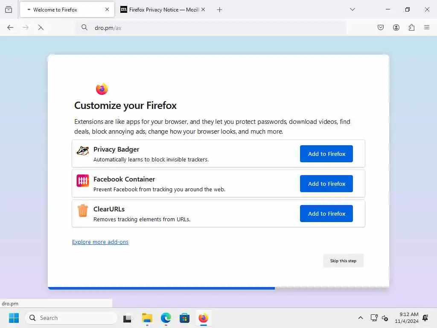The width and height of the screenshot is (437, 328).
Task: Open Task View from taskbar
Action: coord(127,318)
